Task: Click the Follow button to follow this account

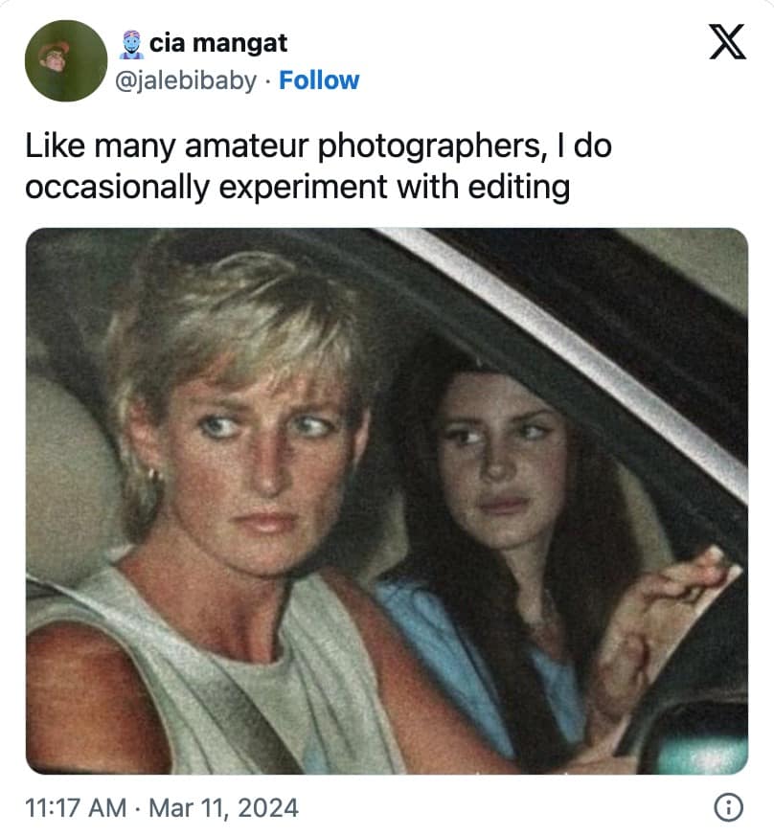Action: pyautogui.click(x=320, y=80)
